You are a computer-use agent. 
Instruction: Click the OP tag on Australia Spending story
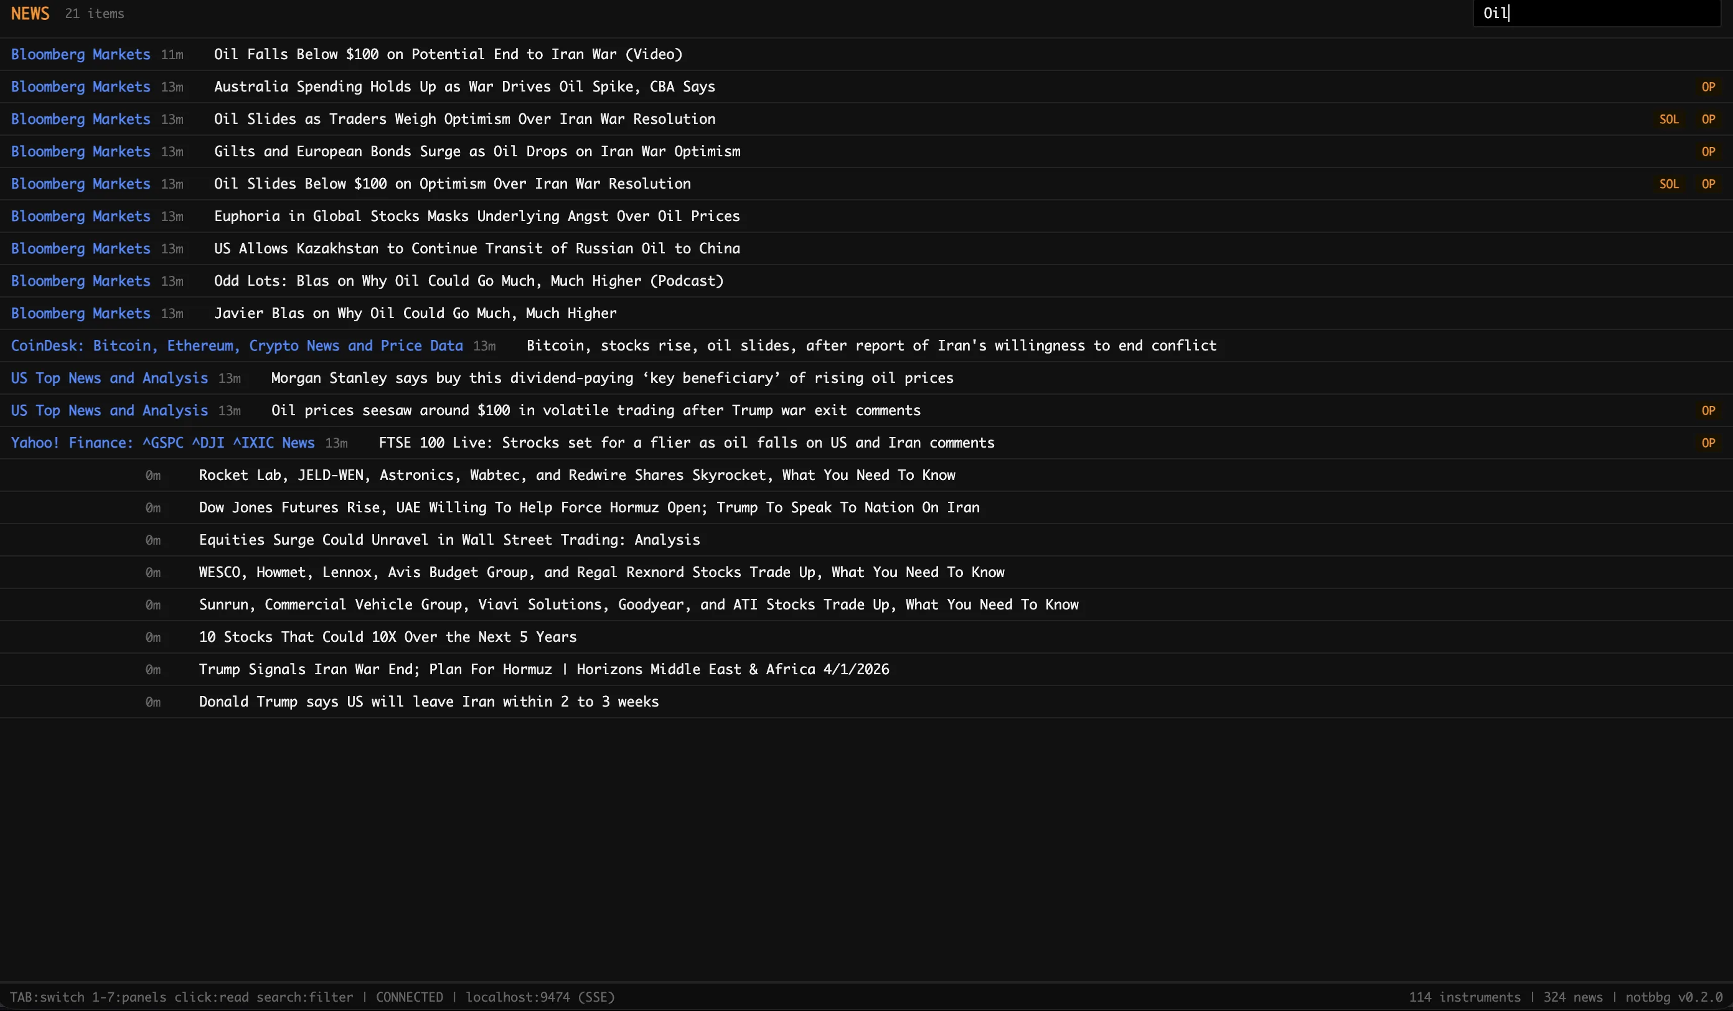tap(1708, 87)
